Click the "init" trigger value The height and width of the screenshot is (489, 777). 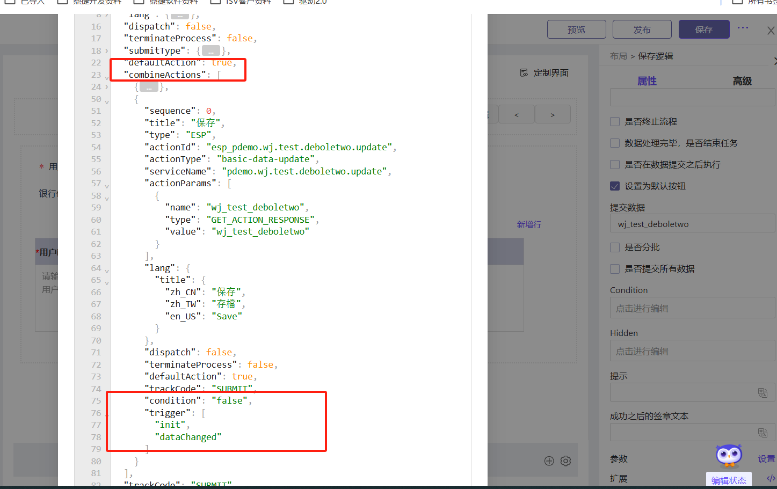pyautogui.click(x=170, y=425)
